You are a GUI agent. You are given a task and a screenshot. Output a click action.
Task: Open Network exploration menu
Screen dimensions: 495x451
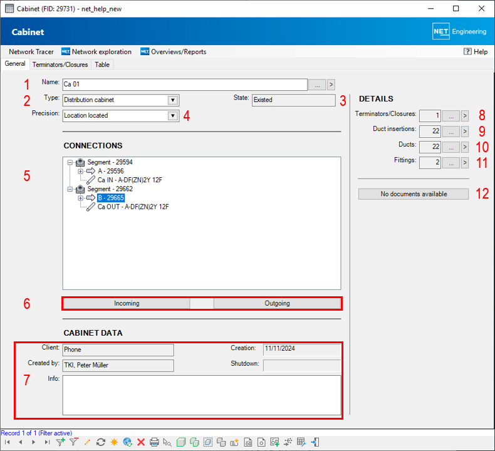(x=96, y=52)
